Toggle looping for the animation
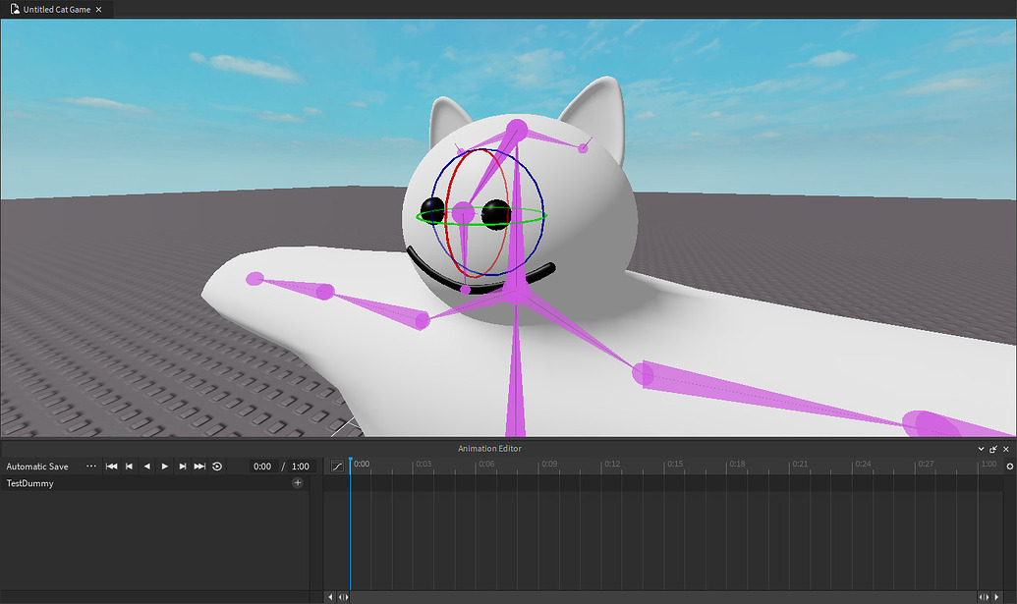The height and width of the screenshot is (604, 1017). tap(216, 466)
